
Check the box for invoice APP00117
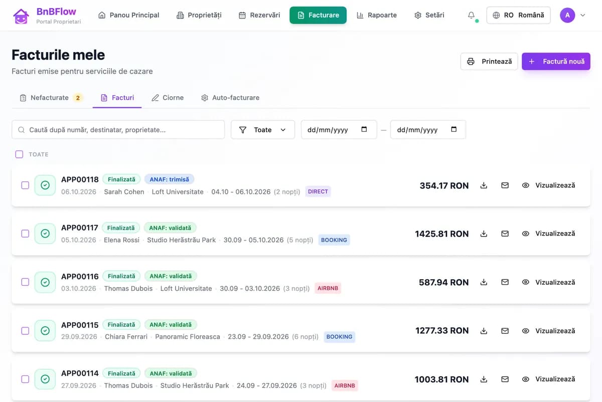click(x=25, y=234)
